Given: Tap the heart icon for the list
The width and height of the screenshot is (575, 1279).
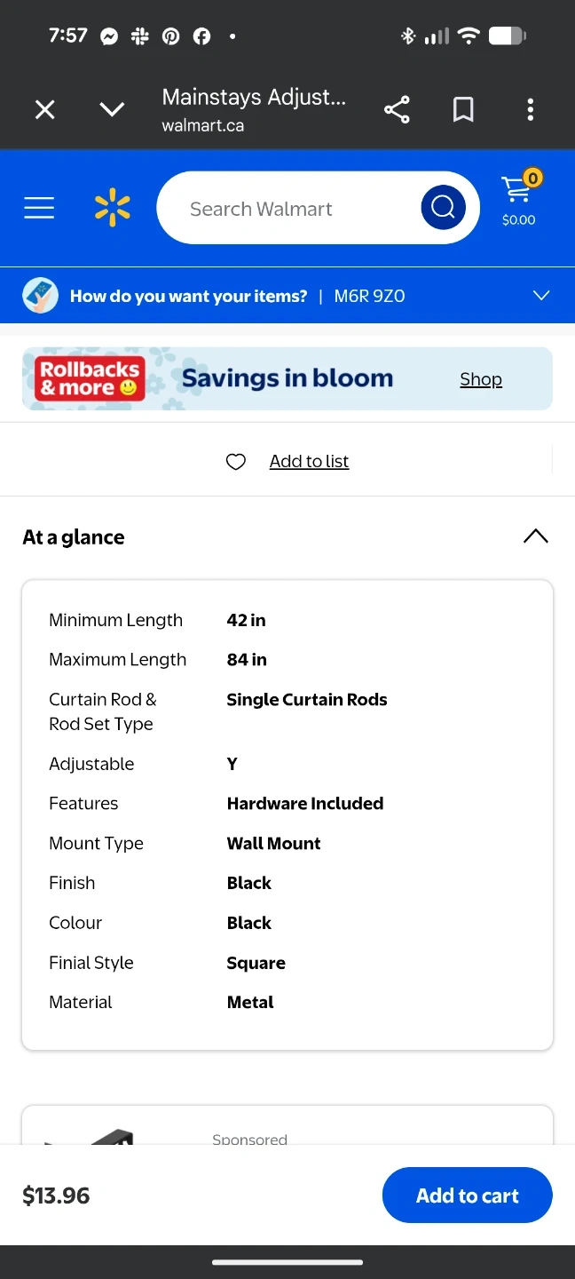Looking at the screenshot, I should pos(236,462).
